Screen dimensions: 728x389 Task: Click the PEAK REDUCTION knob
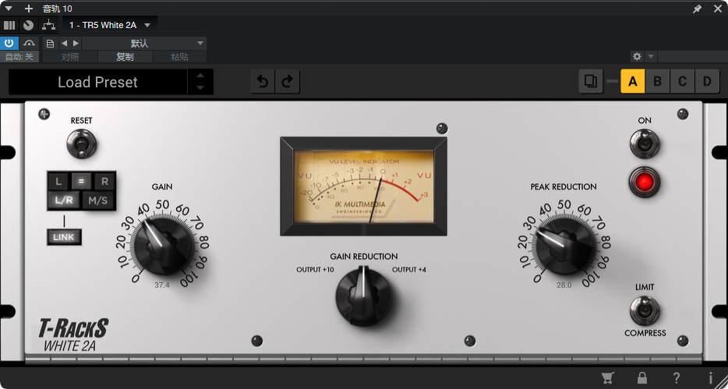[564, 246]
